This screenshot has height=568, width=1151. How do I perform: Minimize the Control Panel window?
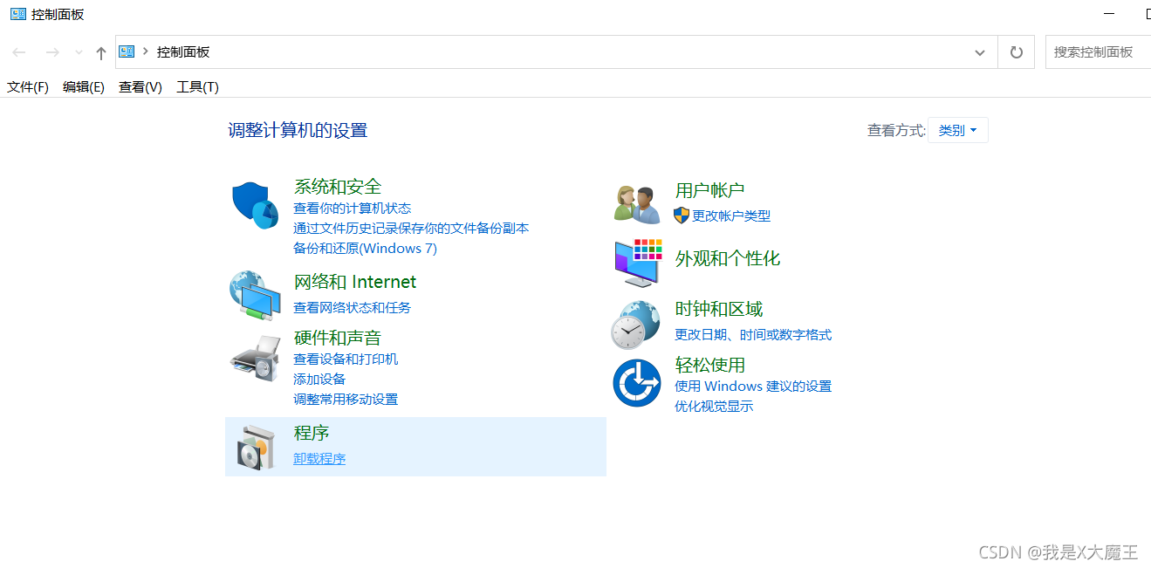click(1109, 14)
